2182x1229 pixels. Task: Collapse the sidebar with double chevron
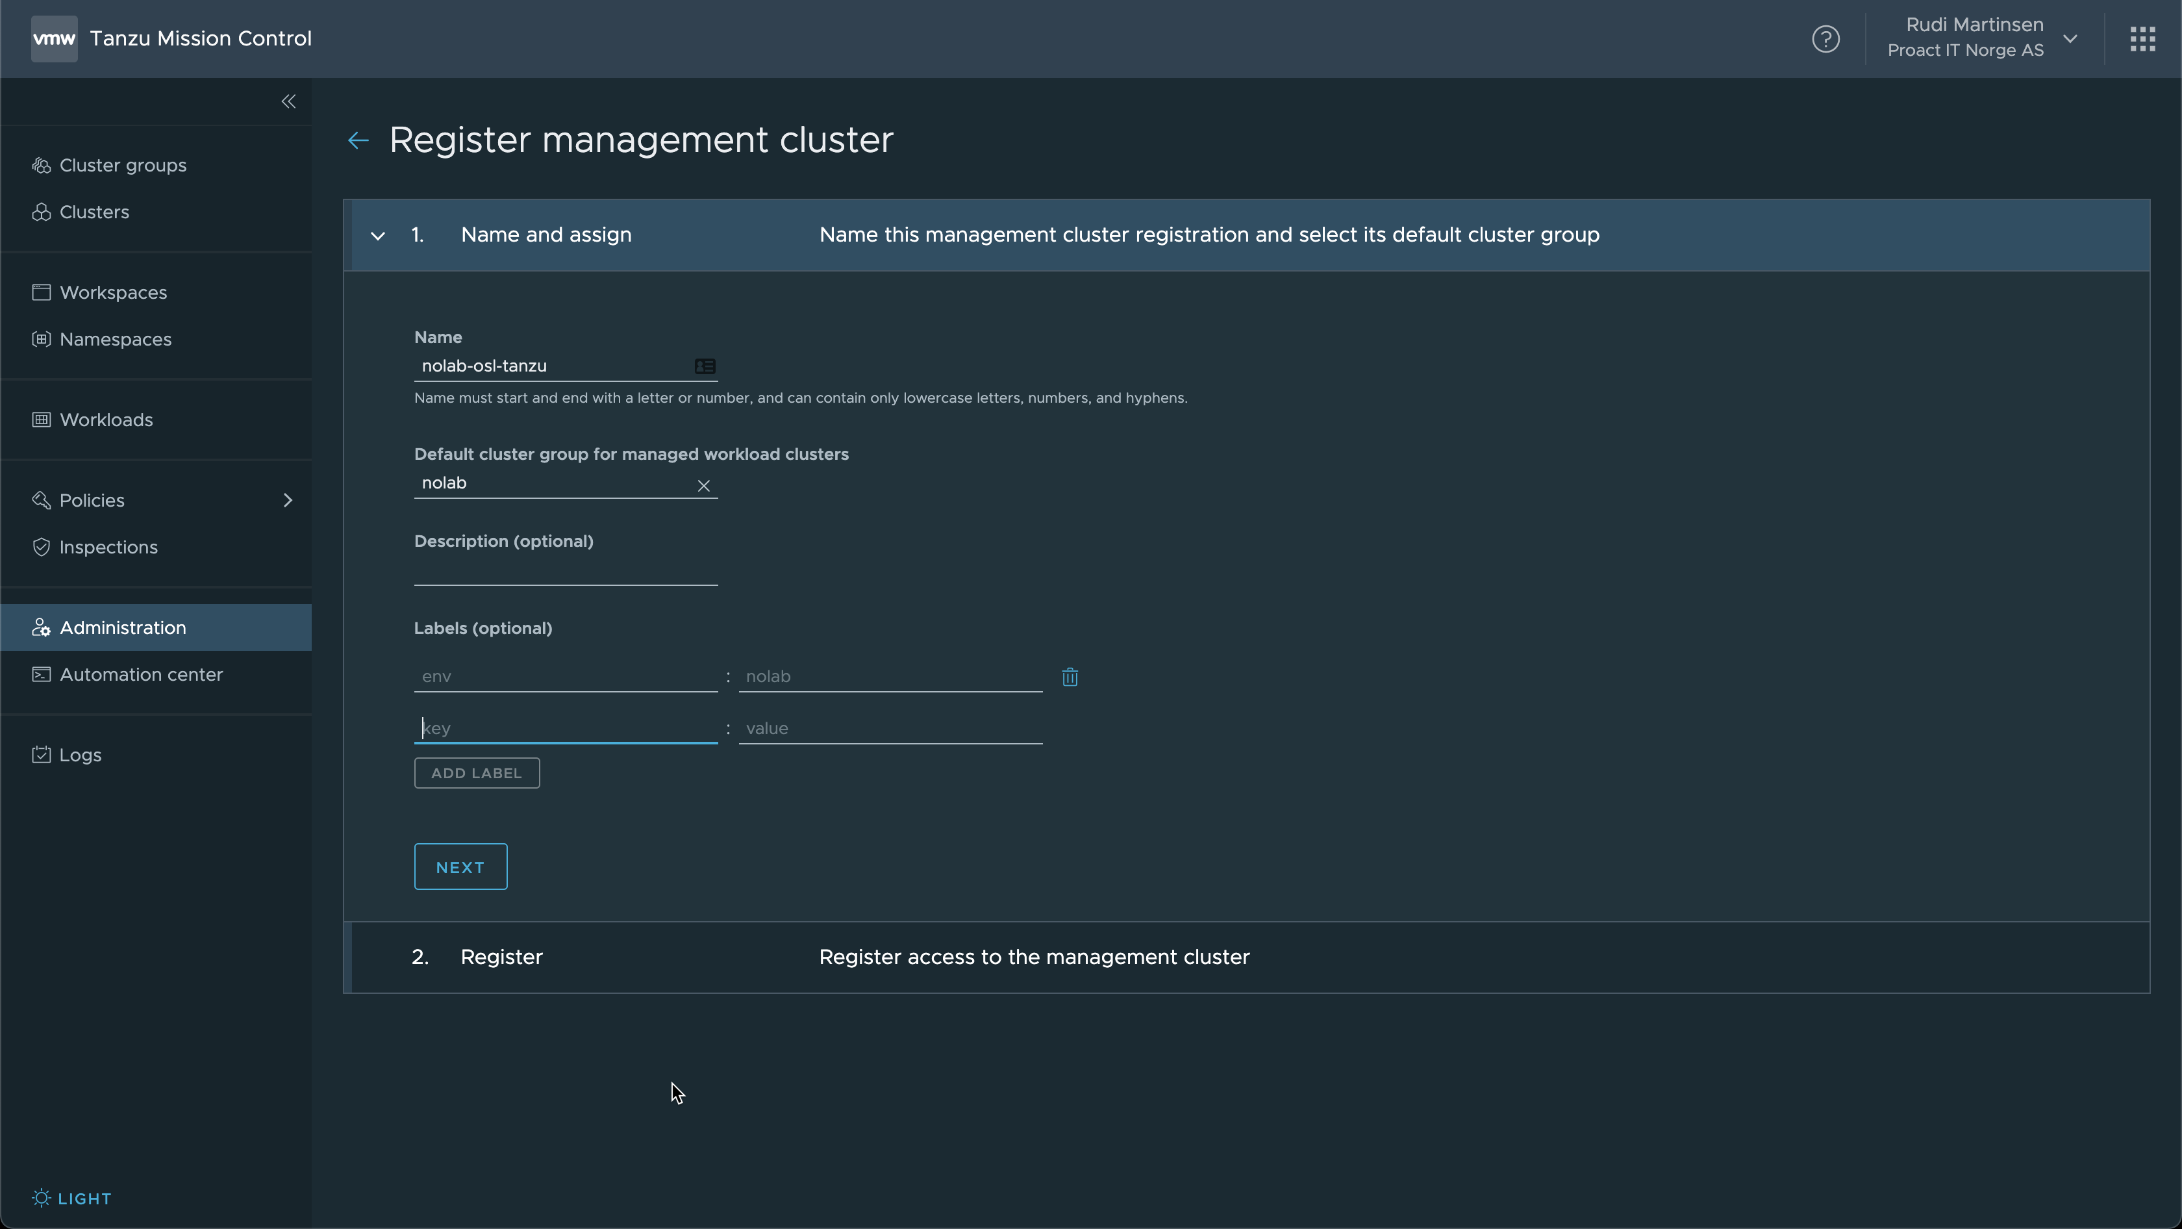[289, 101]
